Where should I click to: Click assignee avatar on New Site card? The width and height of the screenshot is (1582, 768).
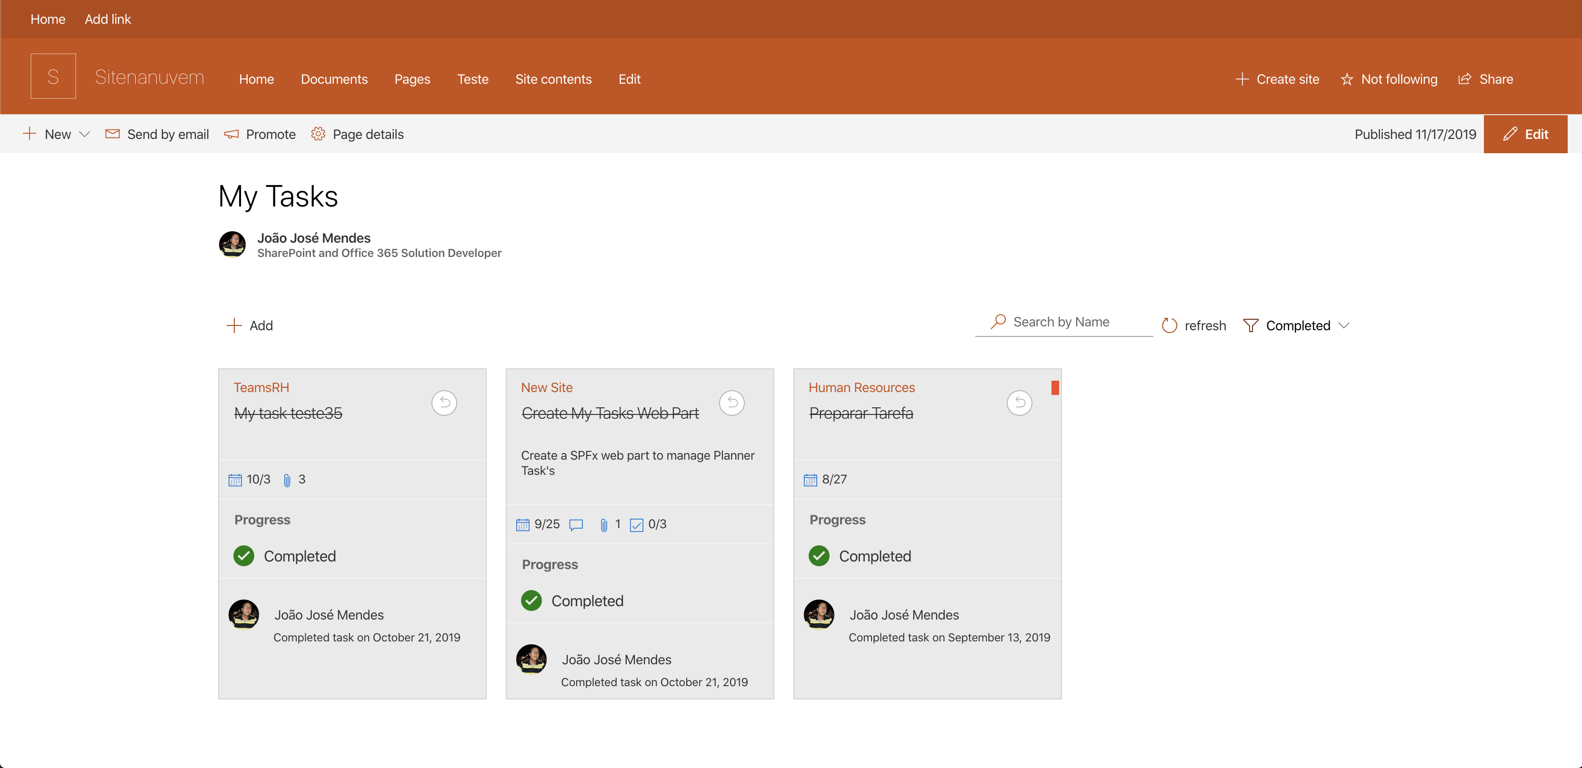click(531, 660)
